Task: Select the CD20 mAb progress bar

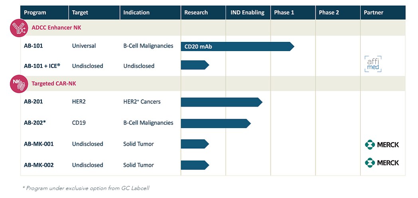Action: pos(238,46)
